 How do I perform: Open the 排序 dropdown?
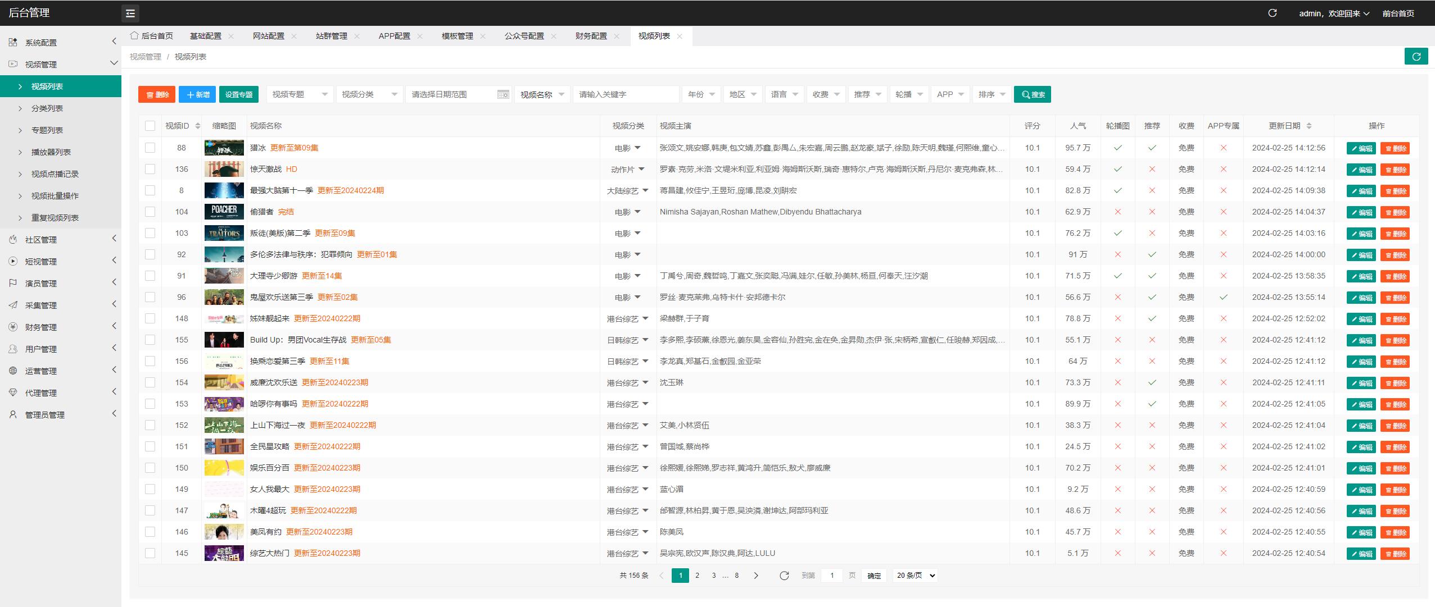tap(992, 94)
